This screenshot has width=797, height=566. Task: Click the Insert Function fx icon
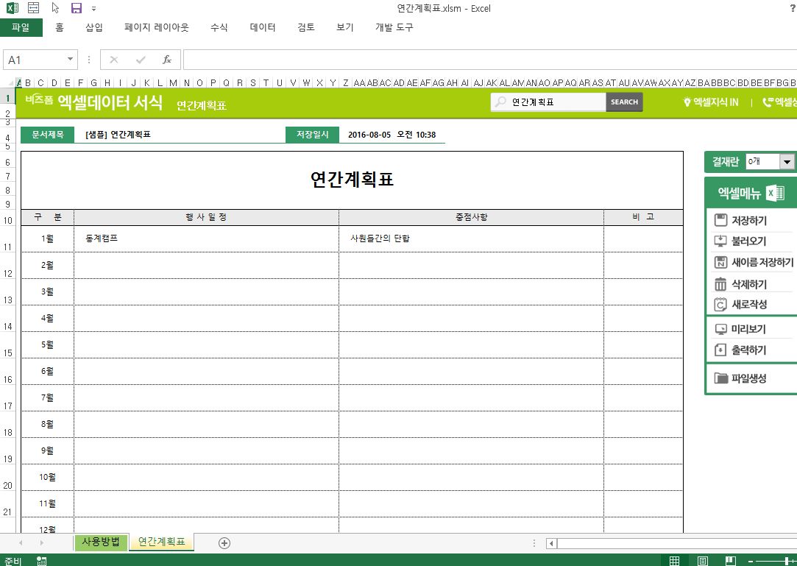click(x=167, y=60)
